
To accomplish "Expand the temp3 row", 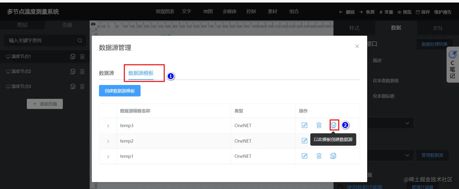I will (108, 126).
